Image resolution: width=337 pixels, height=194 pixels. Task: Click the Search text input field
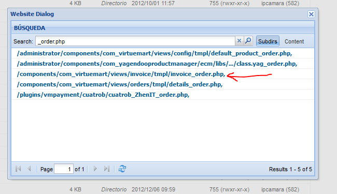(135, 41)
